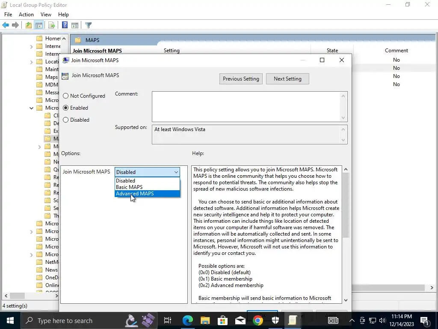Screen dimensions: 438x329
Task: Open the Help menu
Action: tap(63, 15)
